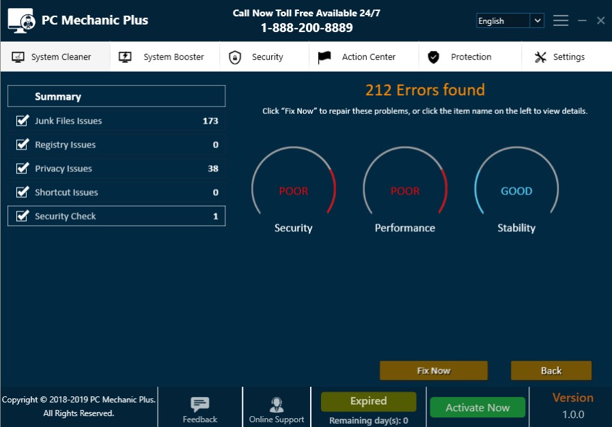Expand the English language dropdown
This screenshot has height=427, width=612.
(x=537, y=21)
